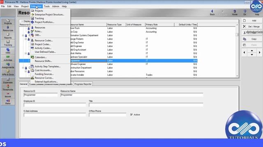Open the Admin menu

55,7
